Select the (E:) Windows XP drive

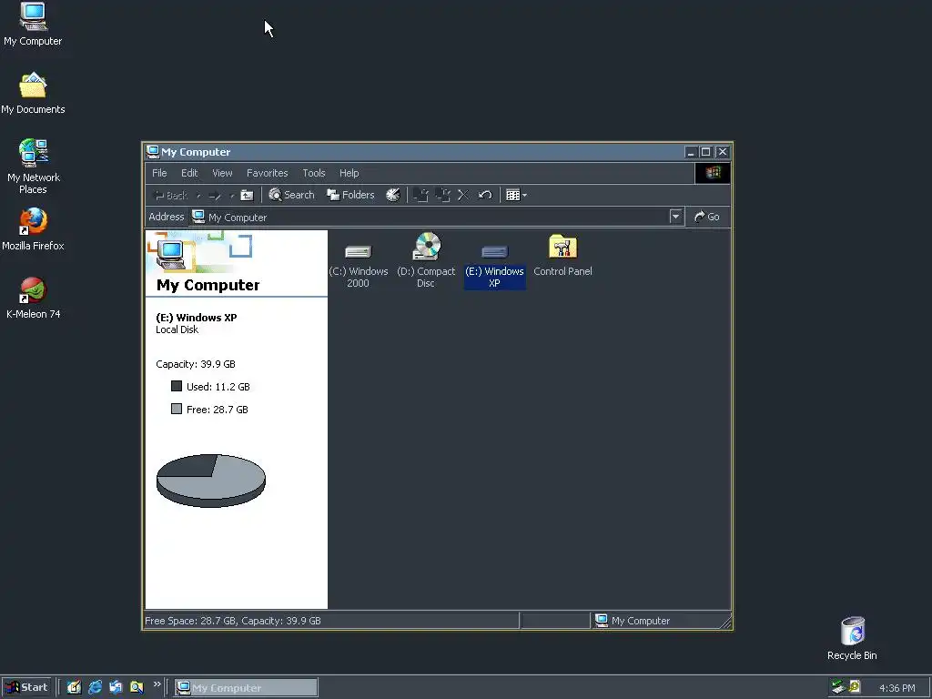point(494,265)
